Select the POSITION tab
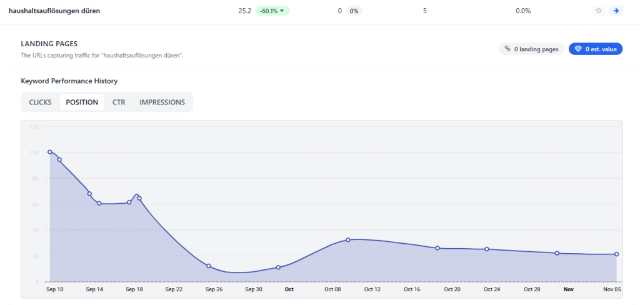The width and height of the screenshot is (640, 305). [x=82, y=102]
